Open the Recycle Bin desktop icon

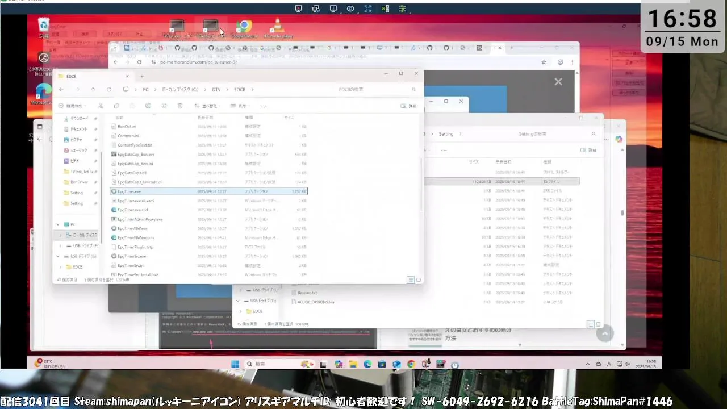[x=44, y=27]
